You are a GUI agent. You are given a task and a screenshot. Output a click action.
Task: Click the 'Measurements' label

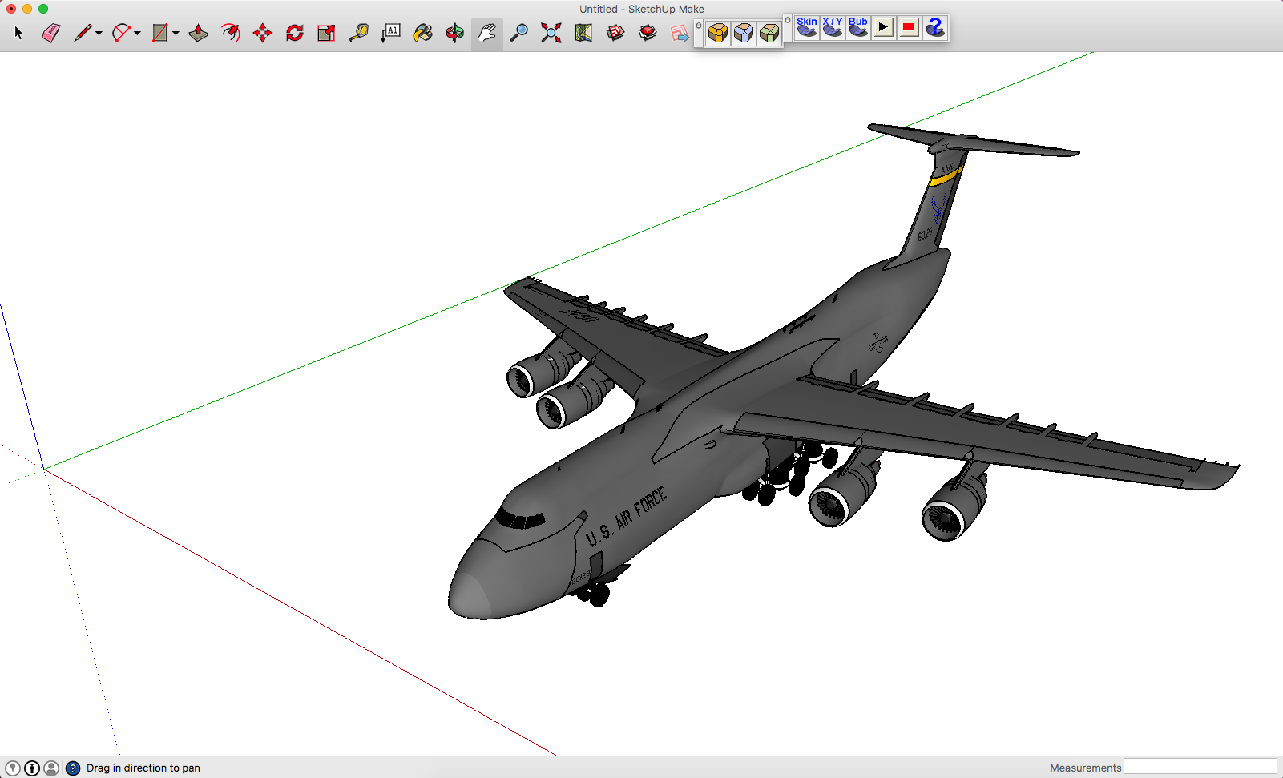(x=1085, y=768)
